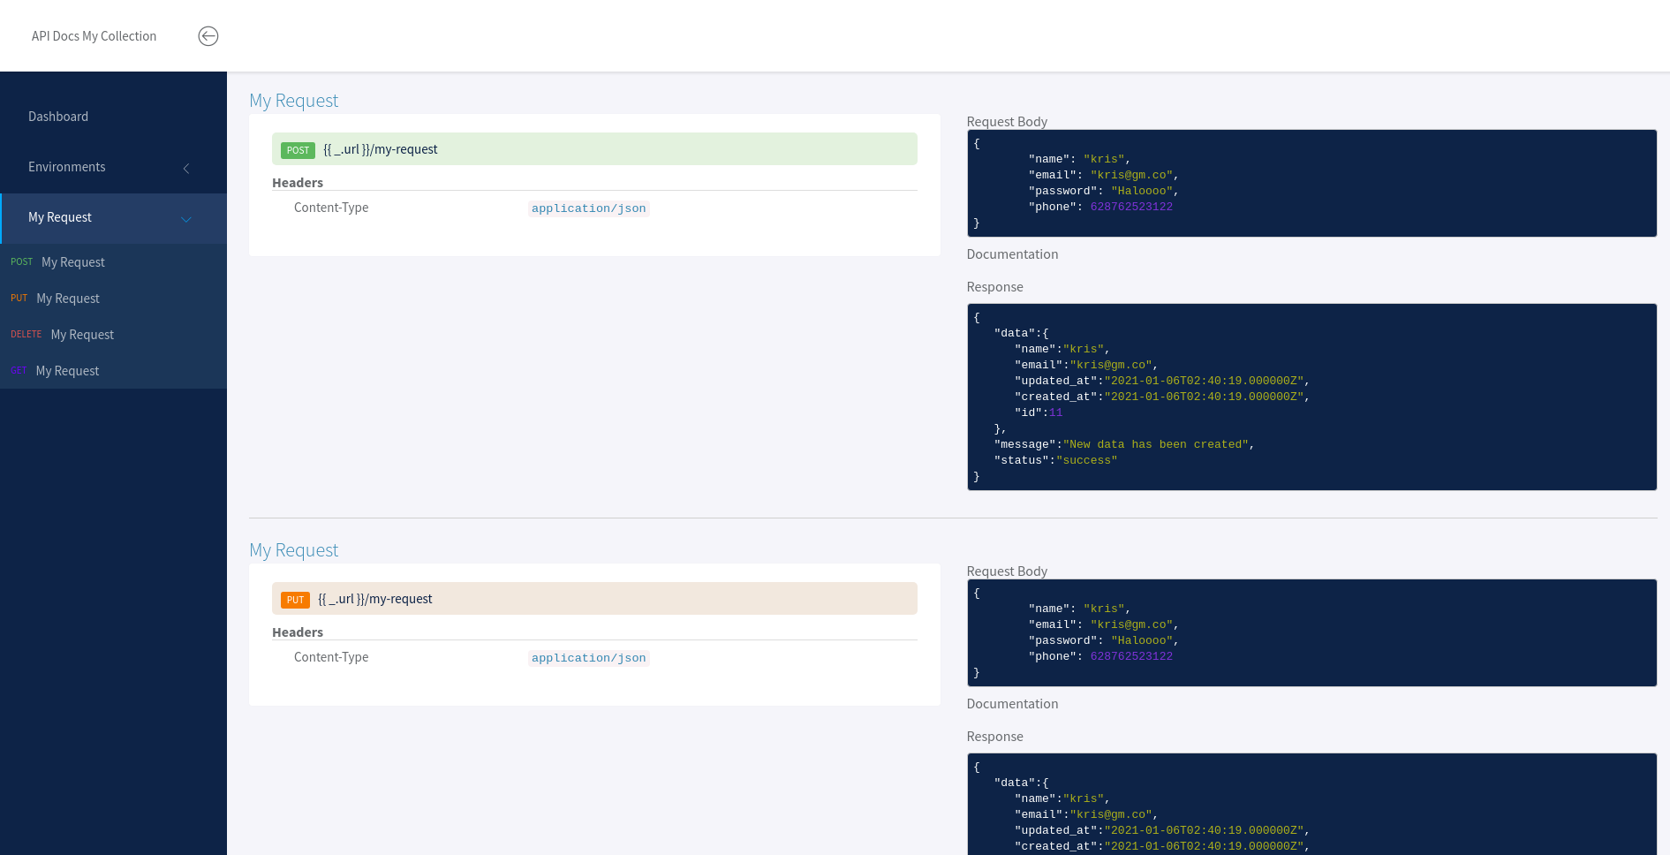Click the second Request Body label

click(1007, 571)
